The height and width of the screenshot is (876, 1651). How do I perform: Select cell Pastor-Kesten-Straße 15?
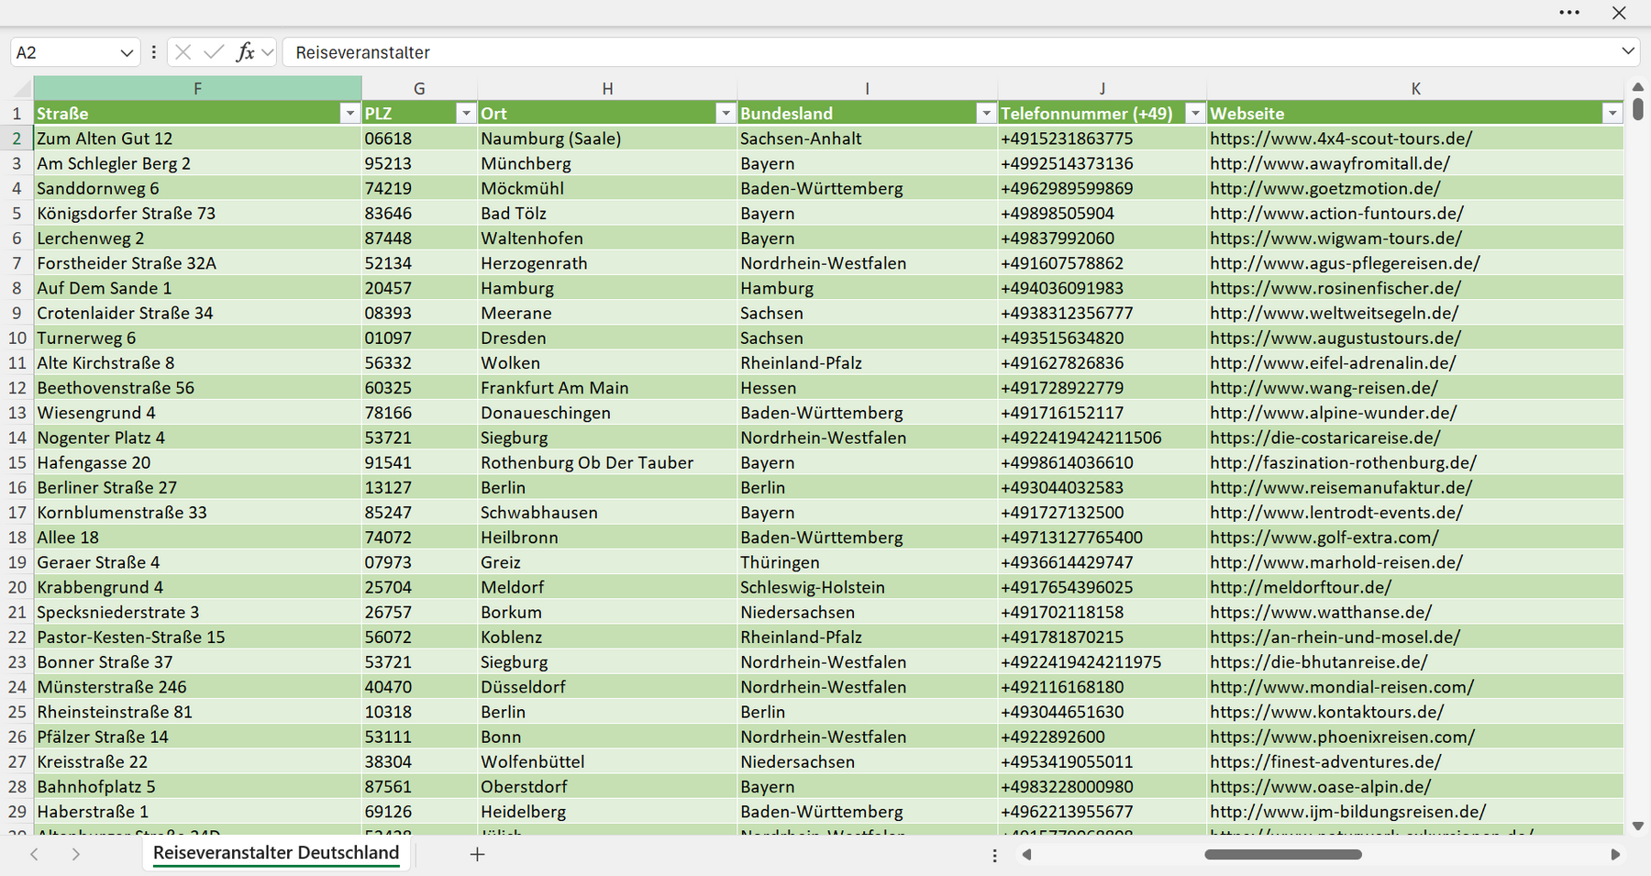click(197, 637)
